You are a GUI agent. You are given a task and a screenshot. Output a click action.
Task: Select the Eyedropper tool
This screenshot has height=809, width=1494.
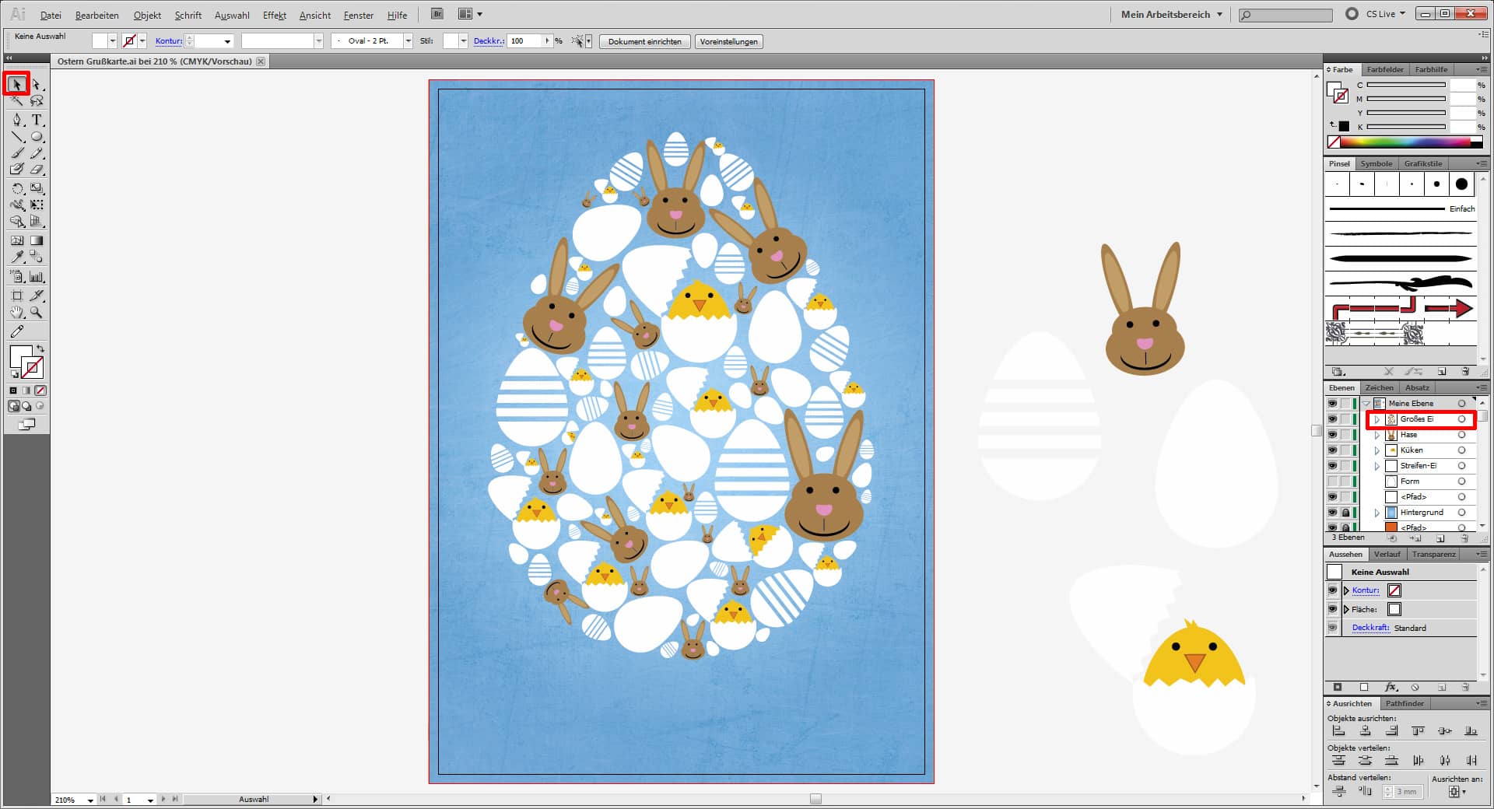pyautogui.click(x=17, y=257)
